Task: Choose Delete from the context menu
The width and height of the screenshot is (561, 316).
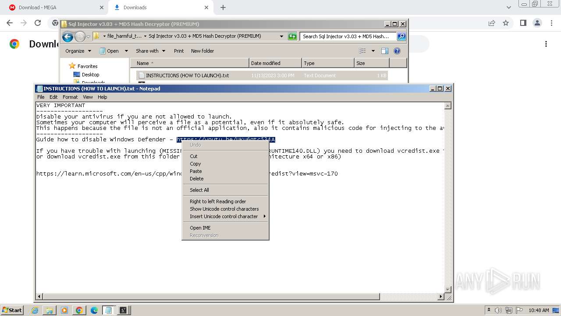Action: (x=225, y=179)
